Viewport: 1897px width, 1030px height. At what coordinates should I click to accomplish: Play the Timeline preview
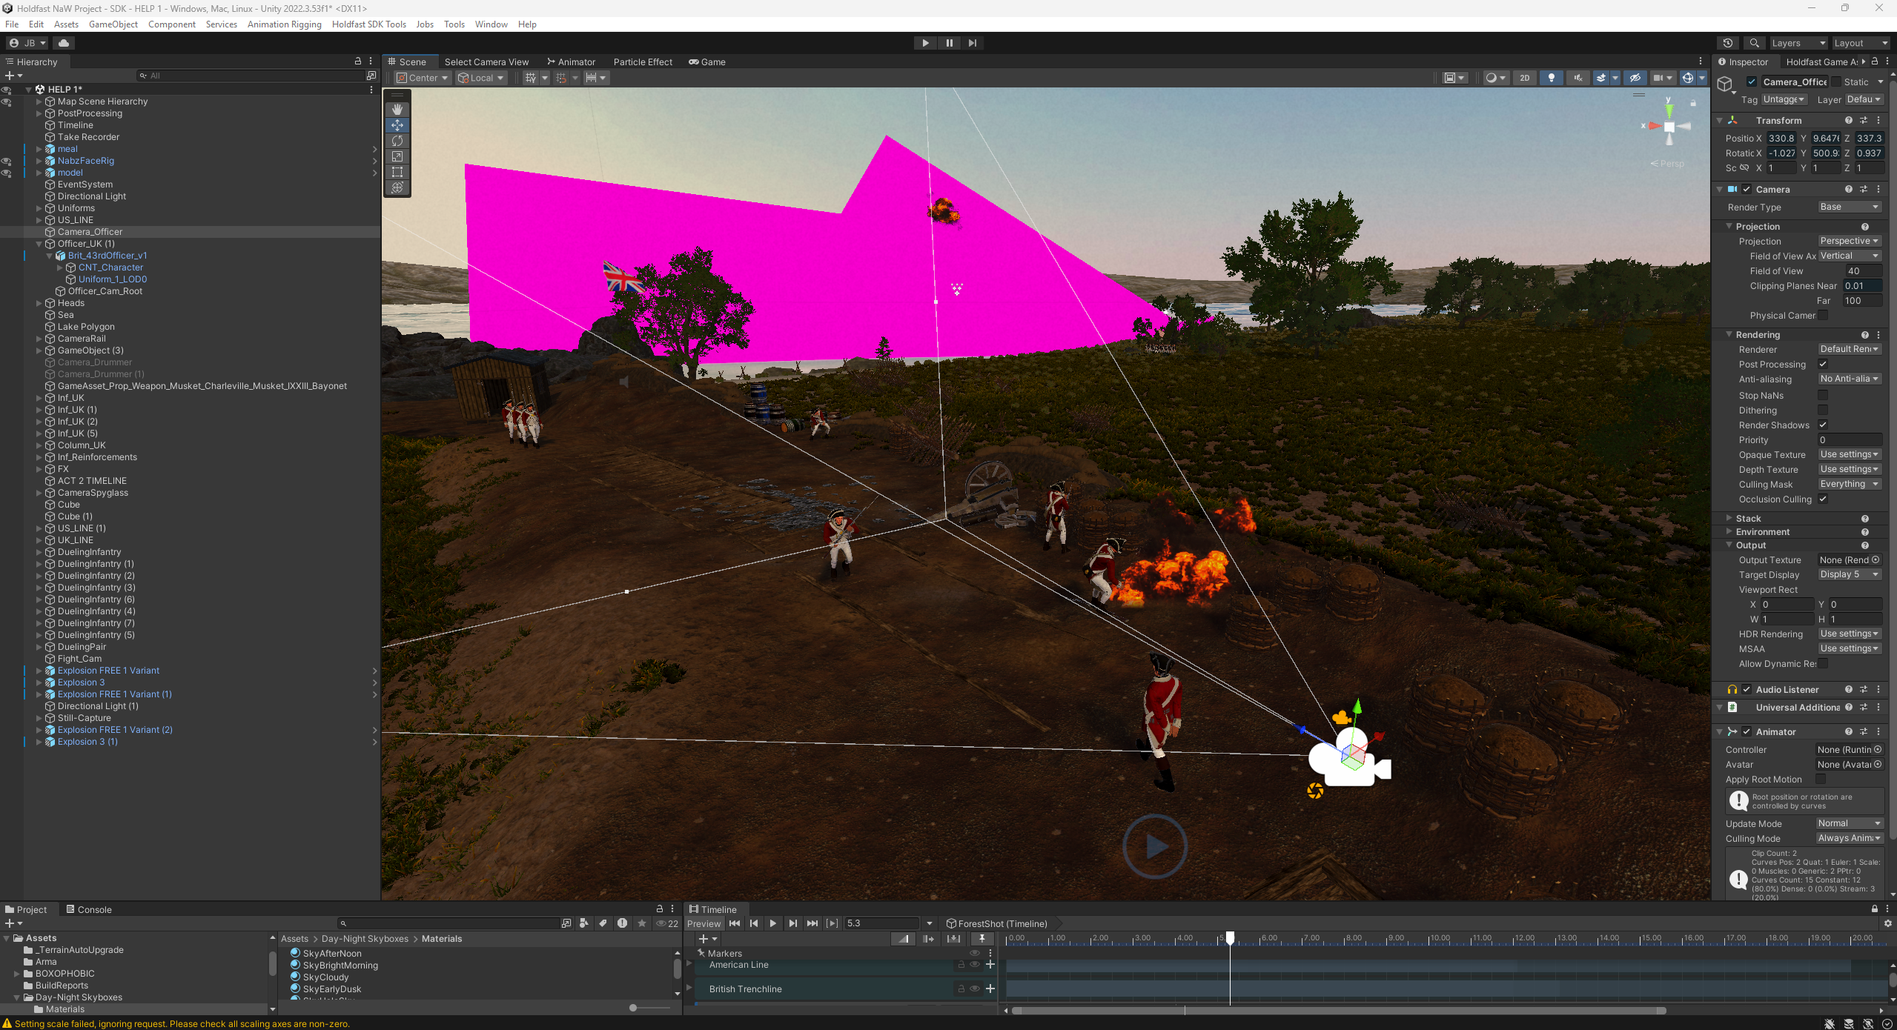tap(772, 923)
